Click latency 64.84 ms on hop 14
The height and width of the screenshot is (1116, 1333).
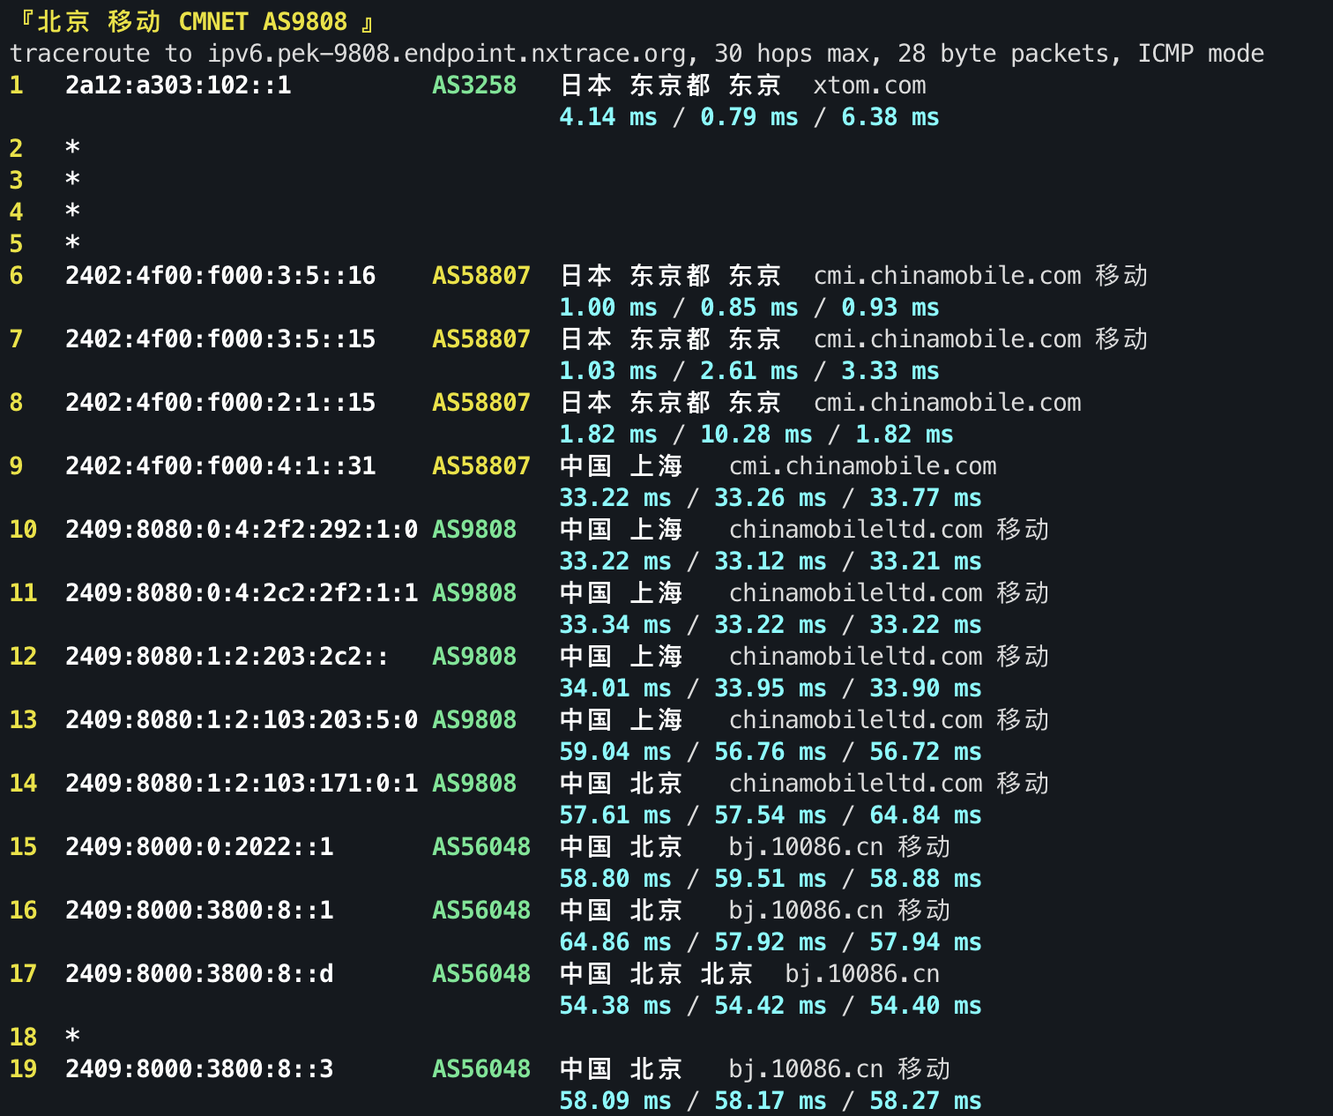point(926,815)
